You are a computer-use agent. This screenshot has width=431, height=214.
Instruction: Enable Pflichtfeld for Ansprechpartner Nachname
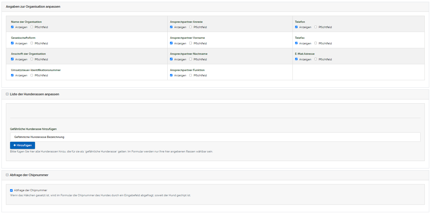[191, 59]
